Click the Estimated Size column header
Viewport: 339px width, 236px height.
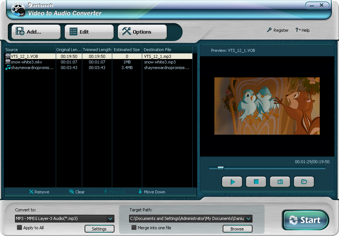pos(127,50)
